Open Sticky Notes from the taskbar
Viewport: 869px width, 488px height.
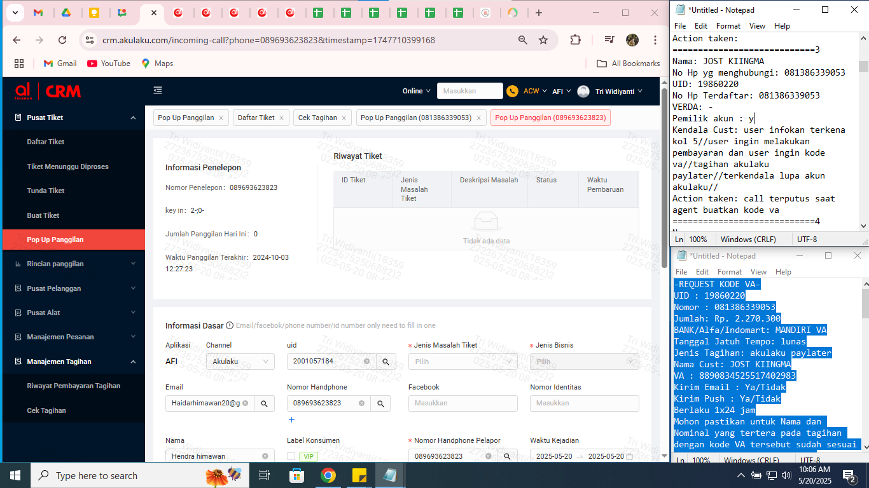(x=359, y=475)
